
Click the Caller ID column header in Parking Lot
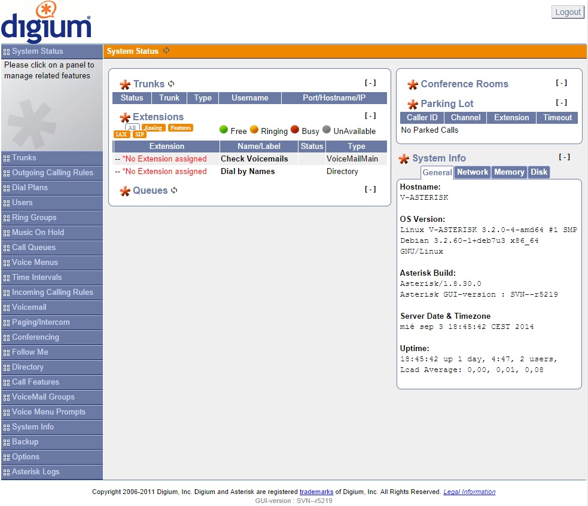click(422, 118)
